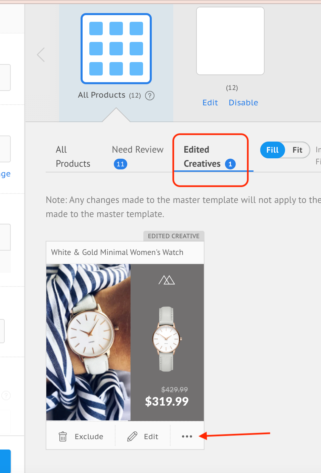
Task: Click the $319.99 sale price text
Action: point(167,401)
